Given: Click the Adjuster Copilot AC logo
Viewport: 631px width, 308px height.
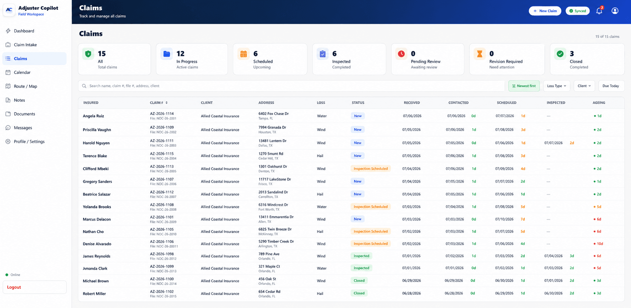Looking at the screenshot, I should coord(9,10).
